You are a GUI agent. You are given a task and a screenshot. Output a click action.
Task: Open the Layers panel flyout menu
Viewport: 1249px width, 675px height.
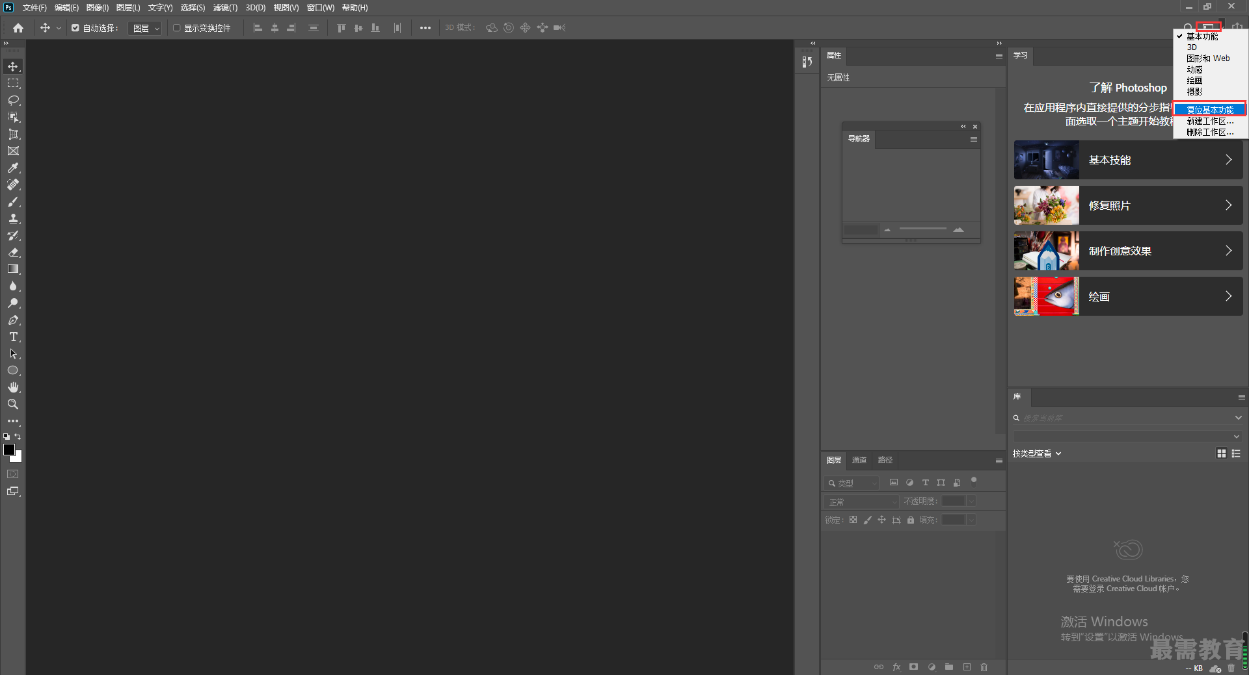(999, 461)
